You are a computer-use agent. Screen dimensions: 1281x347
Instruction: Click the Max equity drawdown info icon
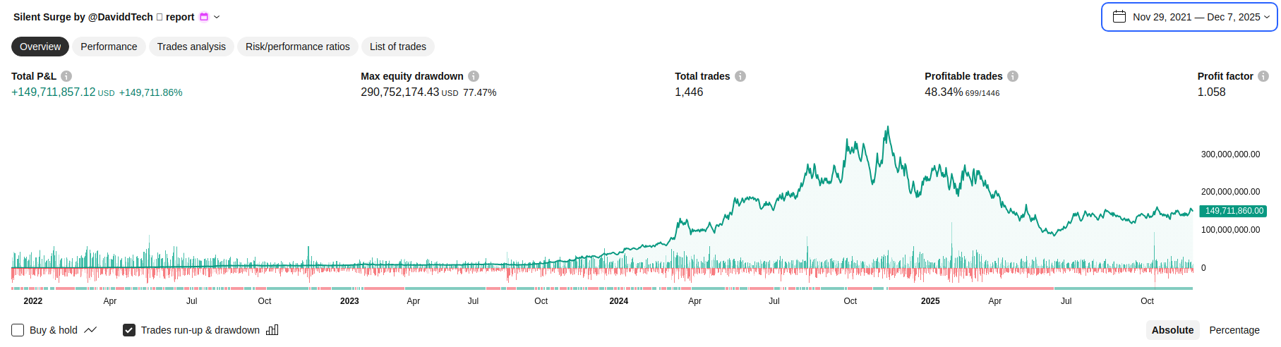click(474, 76)
